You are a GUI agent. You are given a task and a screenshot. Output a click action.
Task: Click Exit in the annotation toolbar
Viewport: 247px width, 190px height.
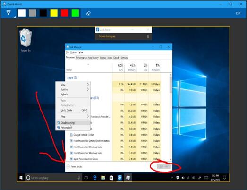238,13
